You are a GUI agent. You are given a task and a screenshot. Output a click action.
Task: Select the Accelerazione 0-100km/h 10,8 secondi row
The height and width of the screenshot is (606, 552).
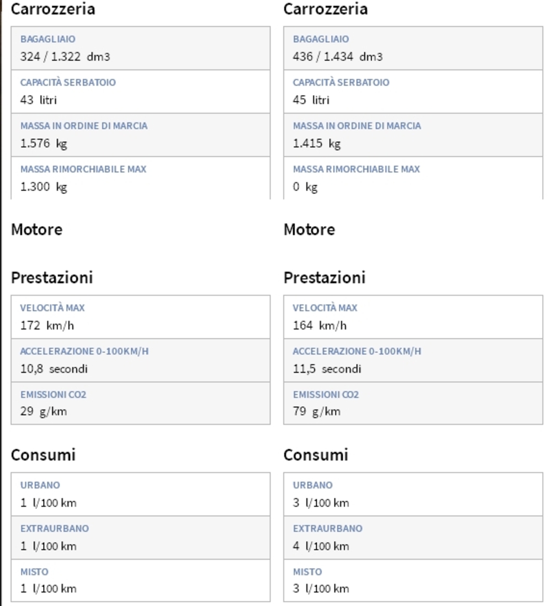pos(141,360)
